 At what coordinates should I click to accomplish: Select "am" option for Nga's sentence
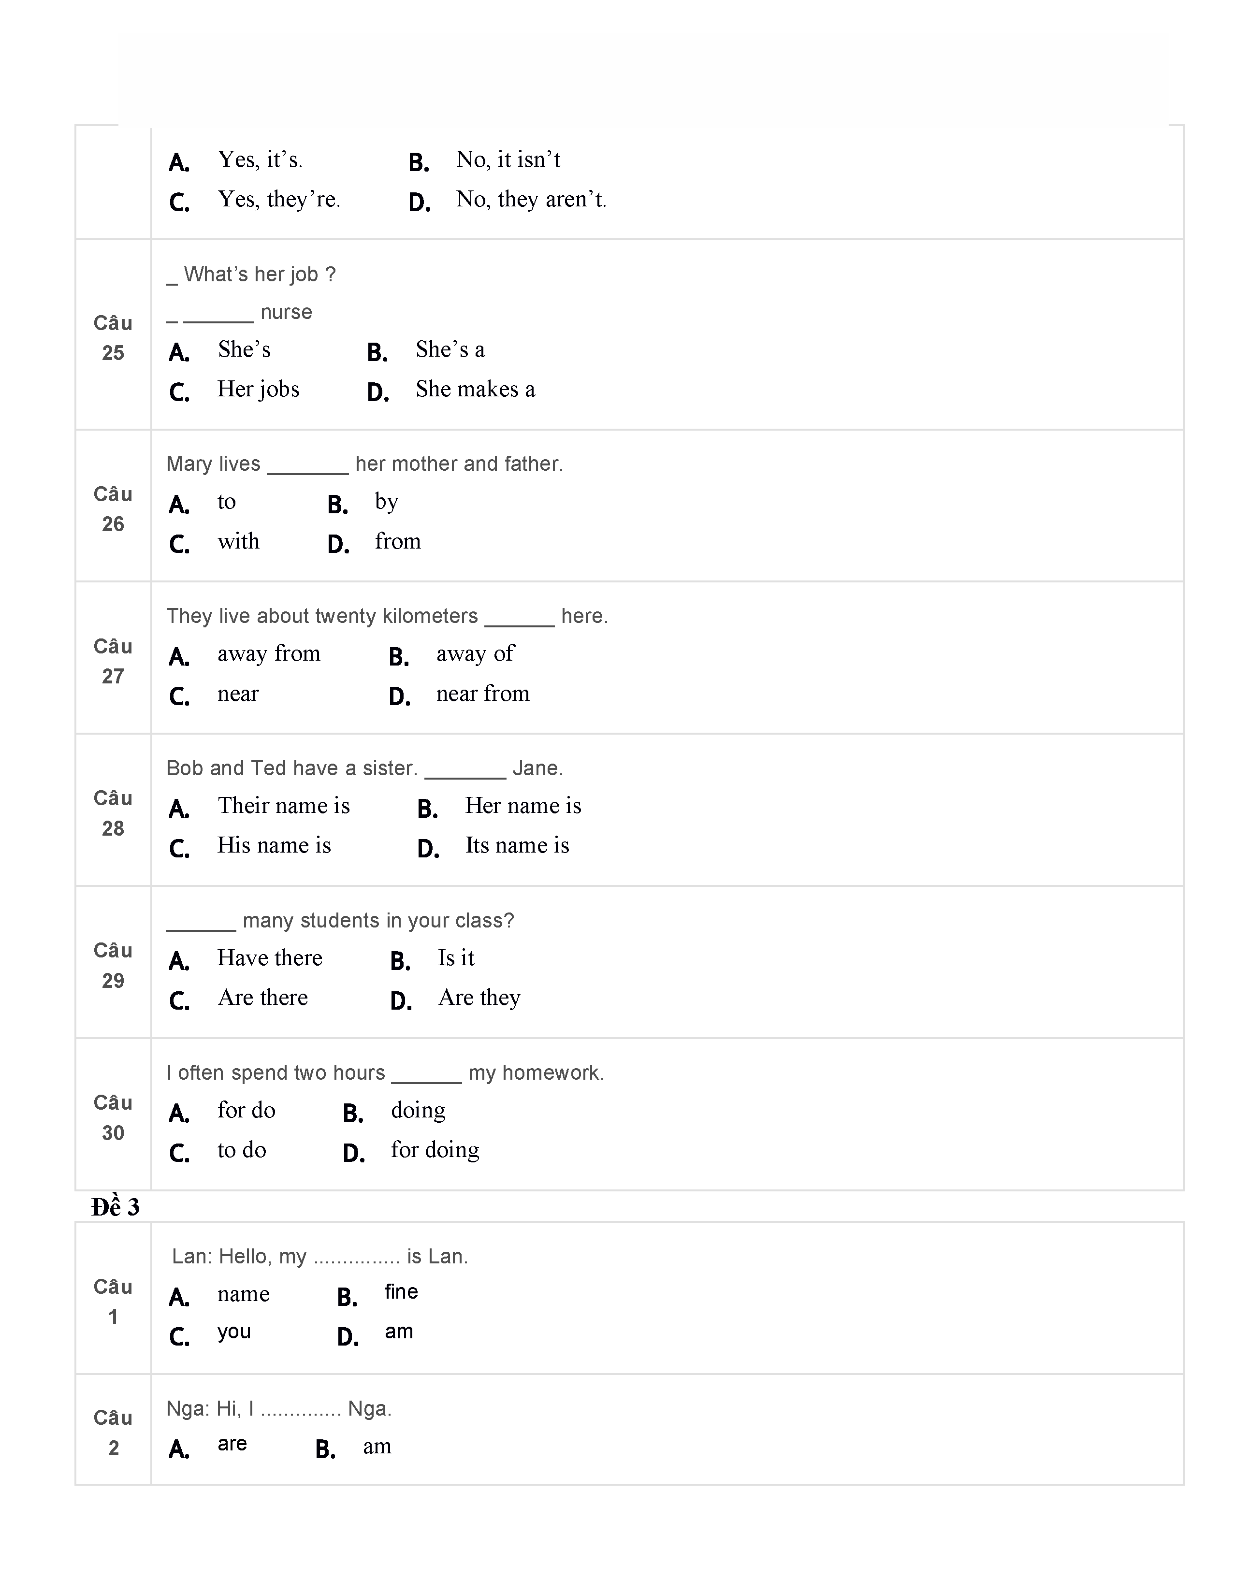click(x=377, y=1447)
